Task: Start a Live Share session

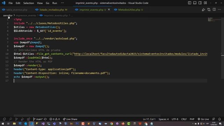Action: point(70,119)
